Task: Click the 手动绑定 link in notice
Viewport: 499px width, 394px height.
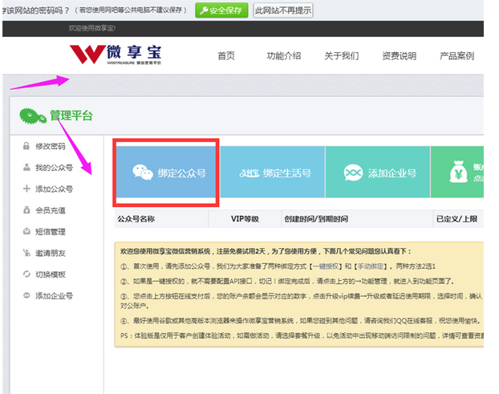Action: coord(371,266)
